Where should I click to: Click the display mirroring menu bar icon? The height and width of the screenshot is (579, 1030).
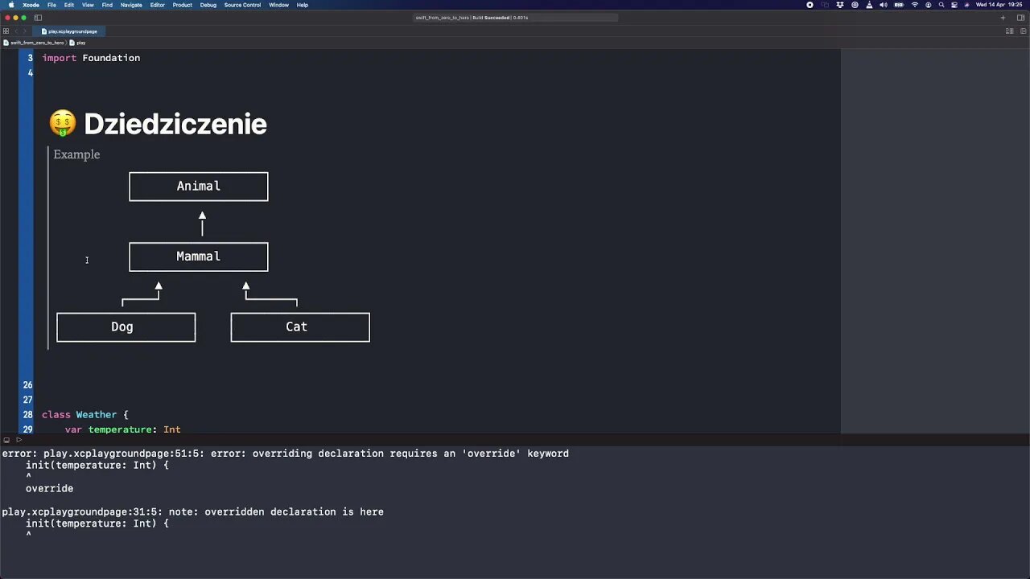click(x=825, y=5)
